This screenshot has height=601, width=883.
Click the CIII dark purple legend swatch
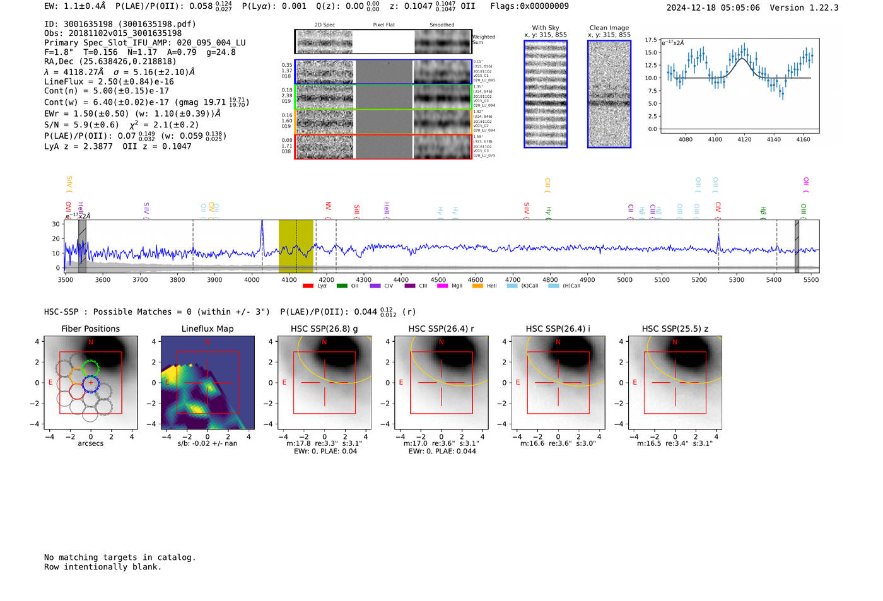click(410, 286)
